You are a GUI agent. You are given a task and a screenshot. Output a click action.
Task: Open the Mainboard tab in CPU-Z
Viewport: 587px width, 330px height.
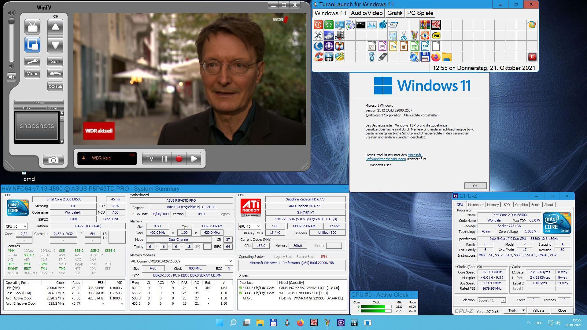click(x=475, y=205)
